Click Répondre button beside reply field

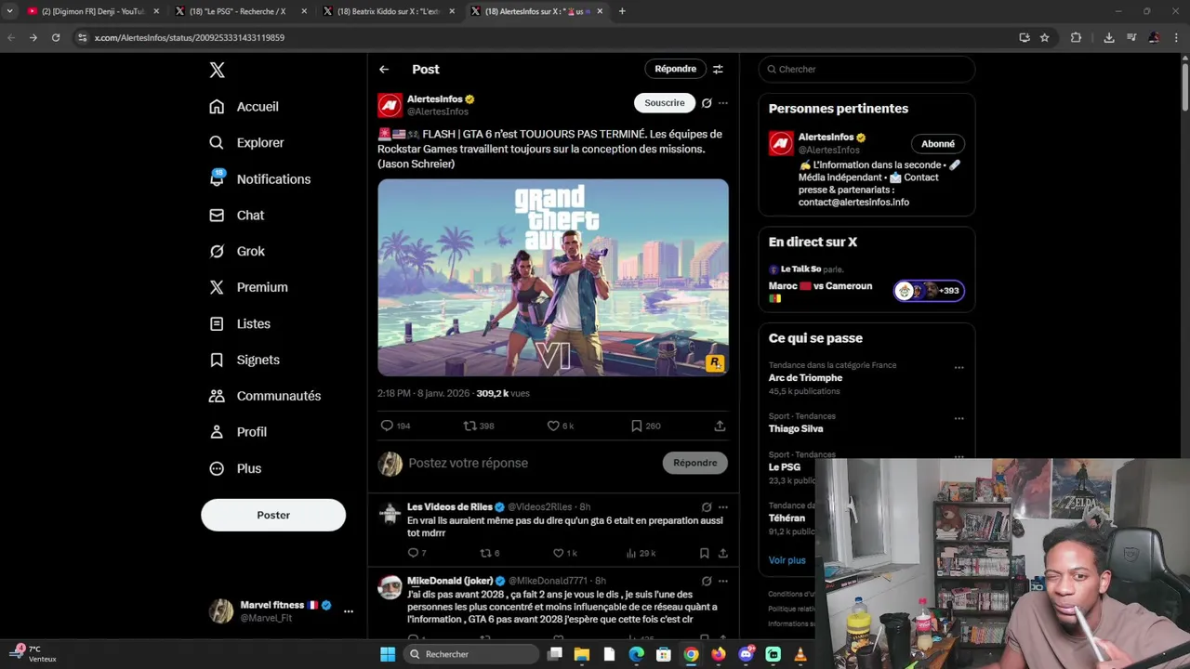695,463
